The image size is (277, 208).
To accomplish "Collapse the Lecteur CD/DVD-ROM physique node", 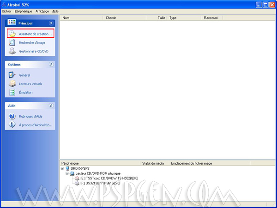I will coord(67,173).
